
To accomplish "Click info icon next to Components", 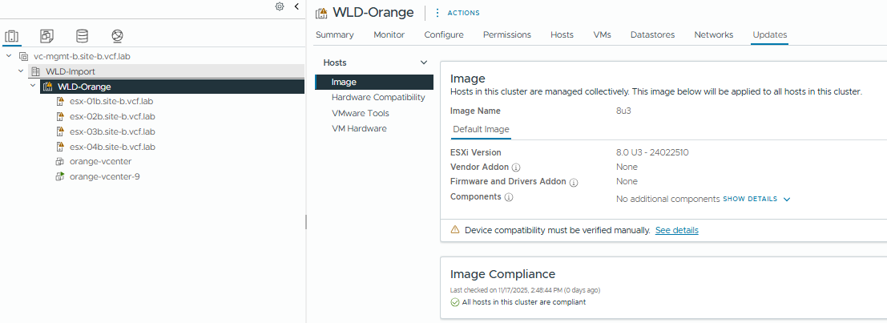I will click(509, 197).
